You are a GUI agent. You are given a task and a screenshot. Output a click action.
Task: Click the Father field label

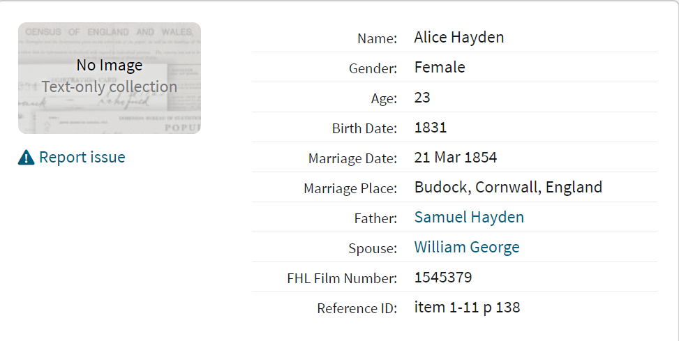pyautogui.click(x=375, y=218)
